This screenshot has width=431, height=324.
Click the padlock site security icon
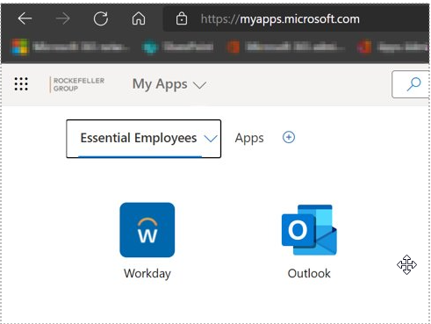(182, 18)
